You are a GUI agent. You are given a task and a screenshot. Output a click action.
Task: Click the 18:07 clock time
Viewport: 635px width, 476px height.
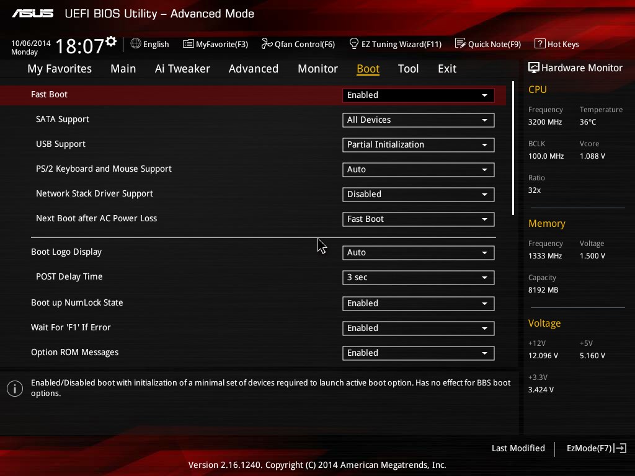(x=79, y=46)
